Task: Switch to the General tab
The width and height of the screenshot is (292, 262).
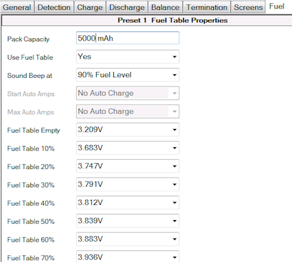Action: [x=17, y=7]
